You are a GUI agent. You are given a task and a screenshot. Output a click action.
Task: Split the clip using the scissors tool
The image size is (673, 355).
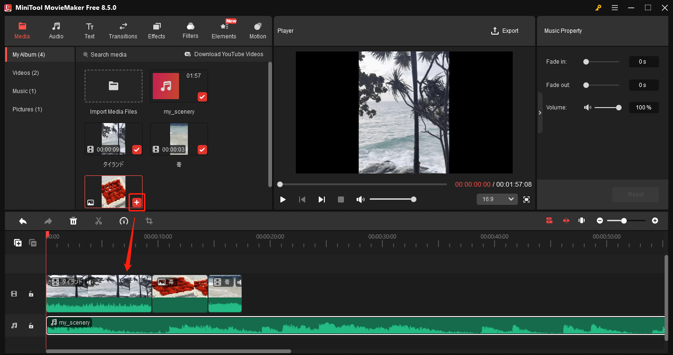click(99, 221)
